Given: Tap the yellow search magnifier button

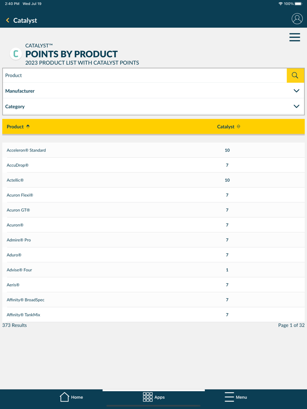Looking at the screenshot, I should (295, 75).
